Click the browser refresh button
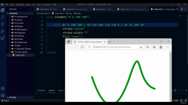The image size is (188, 105). pyautogui.click(x=82, y=47)
